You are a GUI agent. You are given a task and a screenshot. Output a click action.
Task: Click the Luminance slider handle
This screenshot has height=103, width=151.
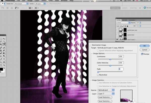tap(110, 59)
